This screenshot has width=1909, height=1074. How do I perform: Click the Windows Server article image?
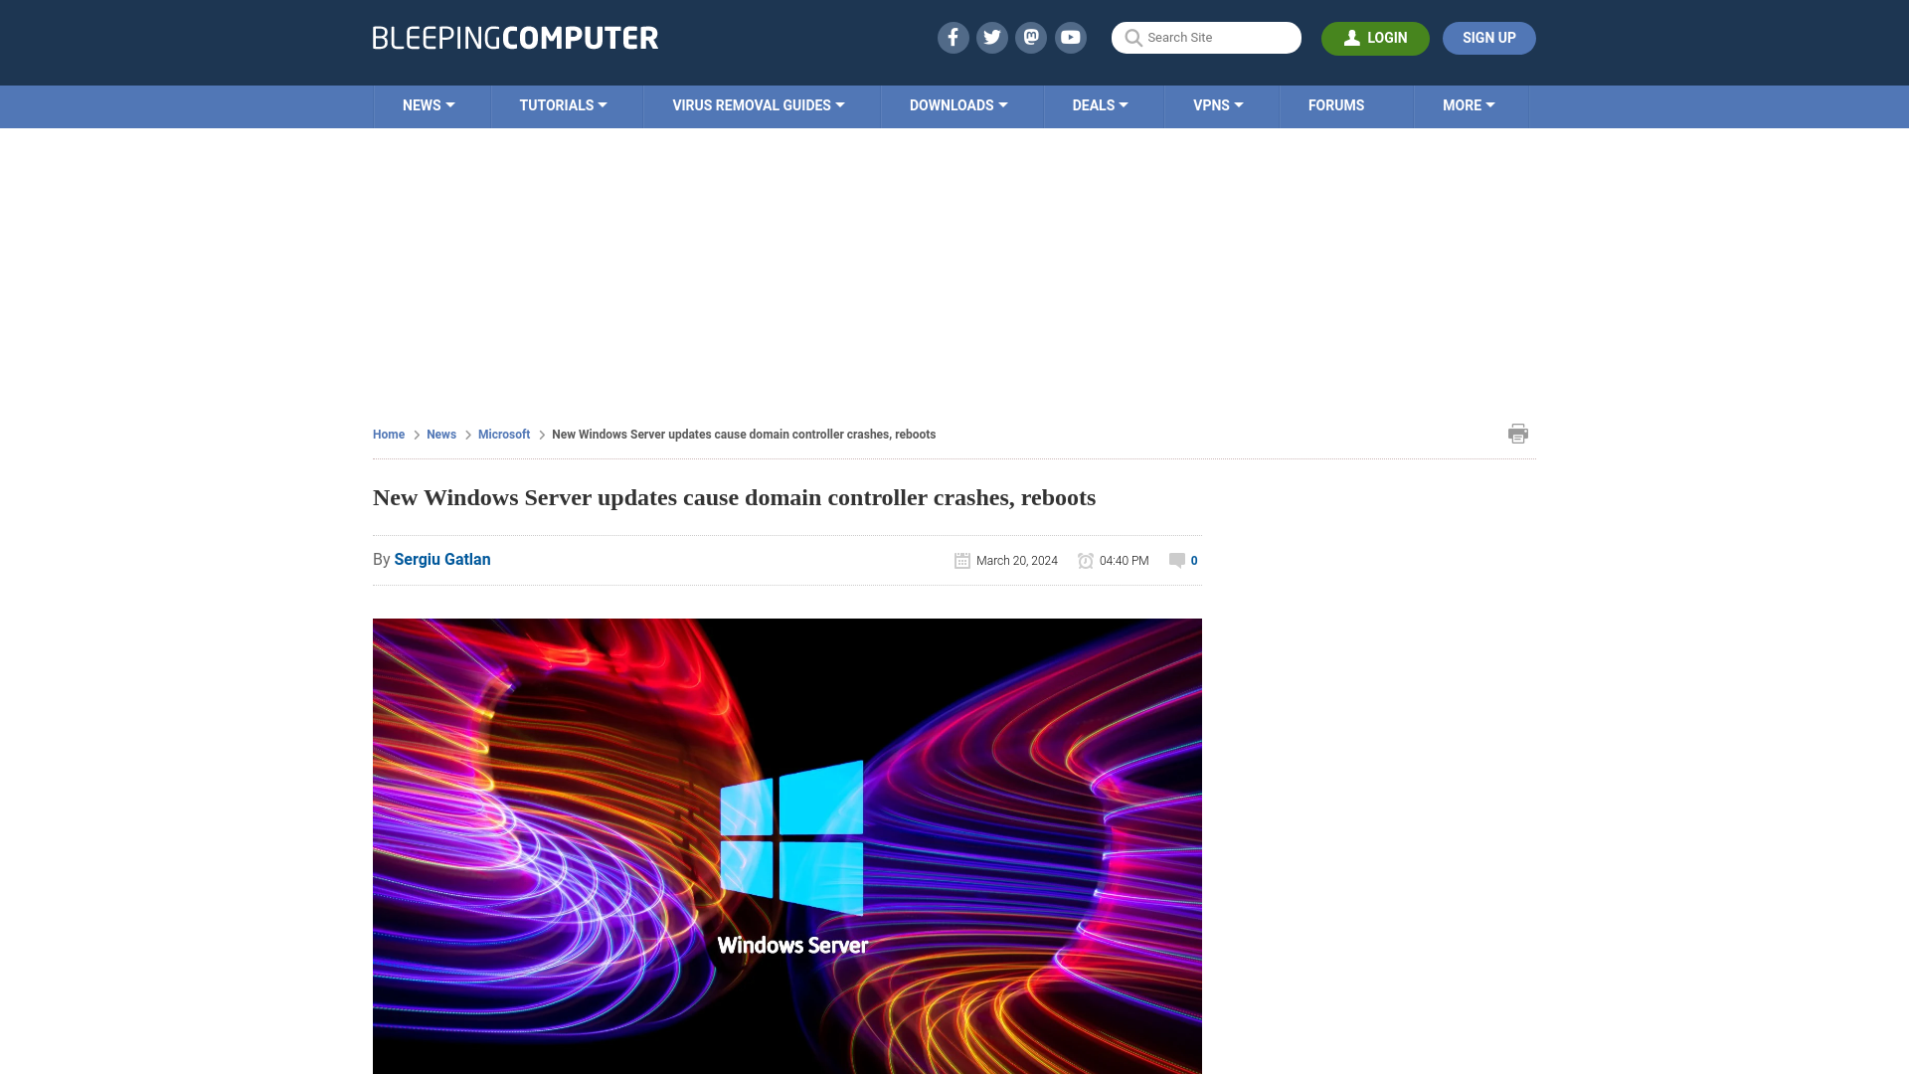(787, 845)
